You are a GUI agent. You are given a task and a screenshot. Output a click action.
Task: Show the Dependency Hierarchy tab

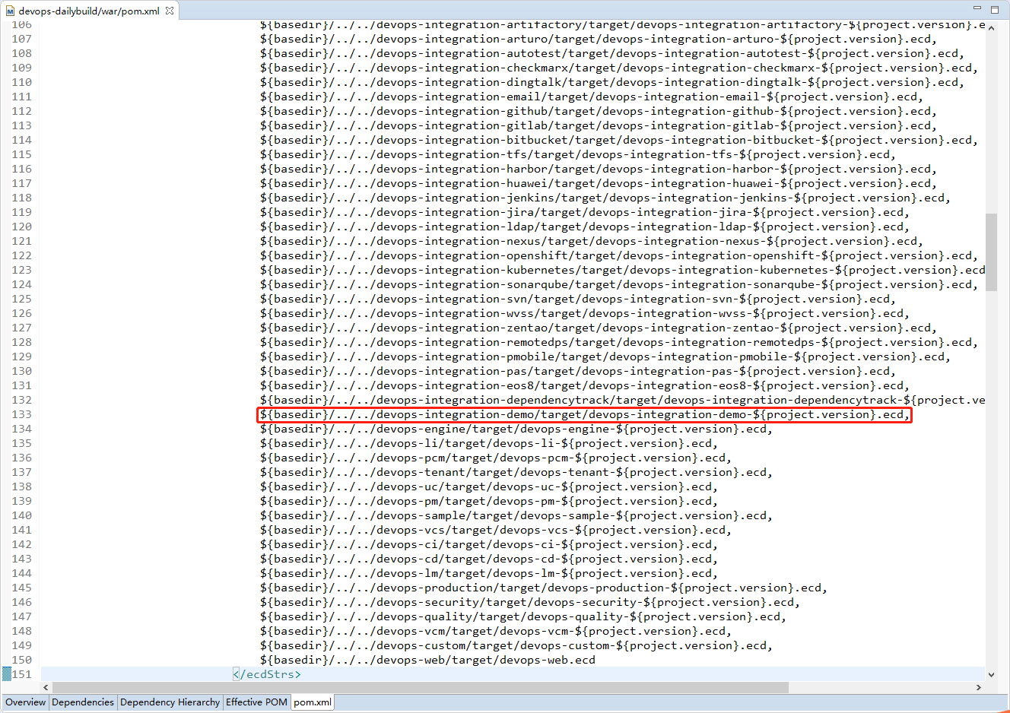tap(170, 702)
